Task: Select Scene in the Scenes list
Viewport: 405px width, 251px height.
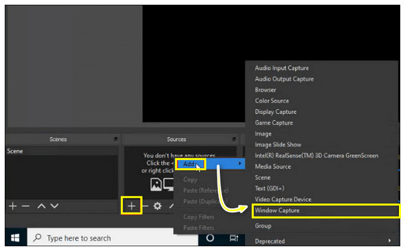Action: pos(61,151)
